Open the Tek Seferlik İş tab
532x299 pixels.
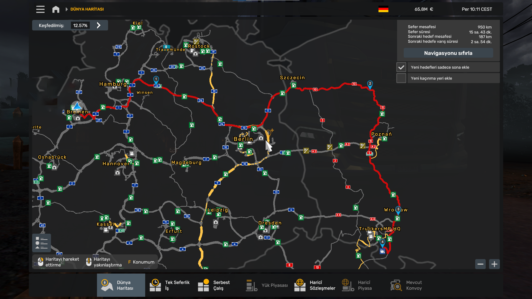[x=170, y=285]
